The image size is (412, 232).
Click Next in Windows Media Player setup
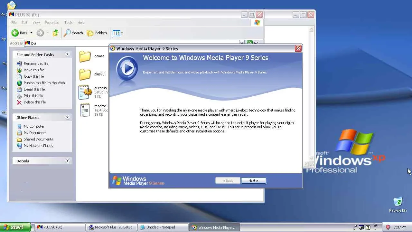coord(253,180)
